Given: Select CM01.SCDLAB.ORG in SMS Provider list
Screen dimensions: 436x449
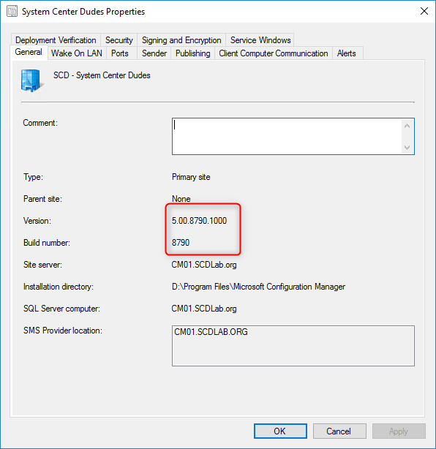Looking at the screenshot, I should click(x=211, y=332).
